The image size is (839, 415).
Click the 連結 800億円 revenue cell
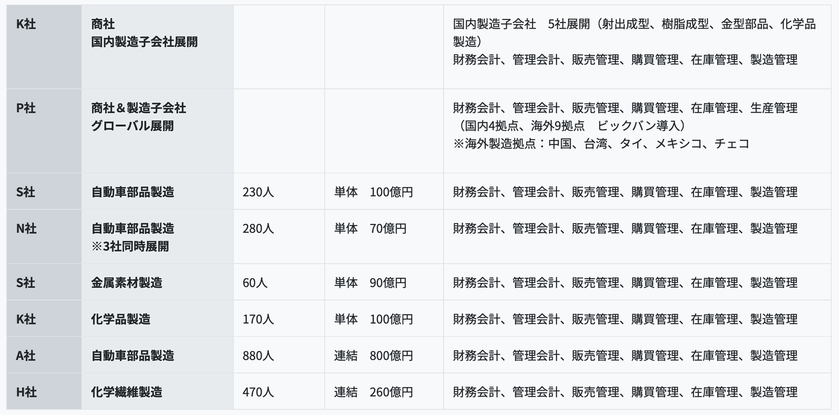click(384, 355)
